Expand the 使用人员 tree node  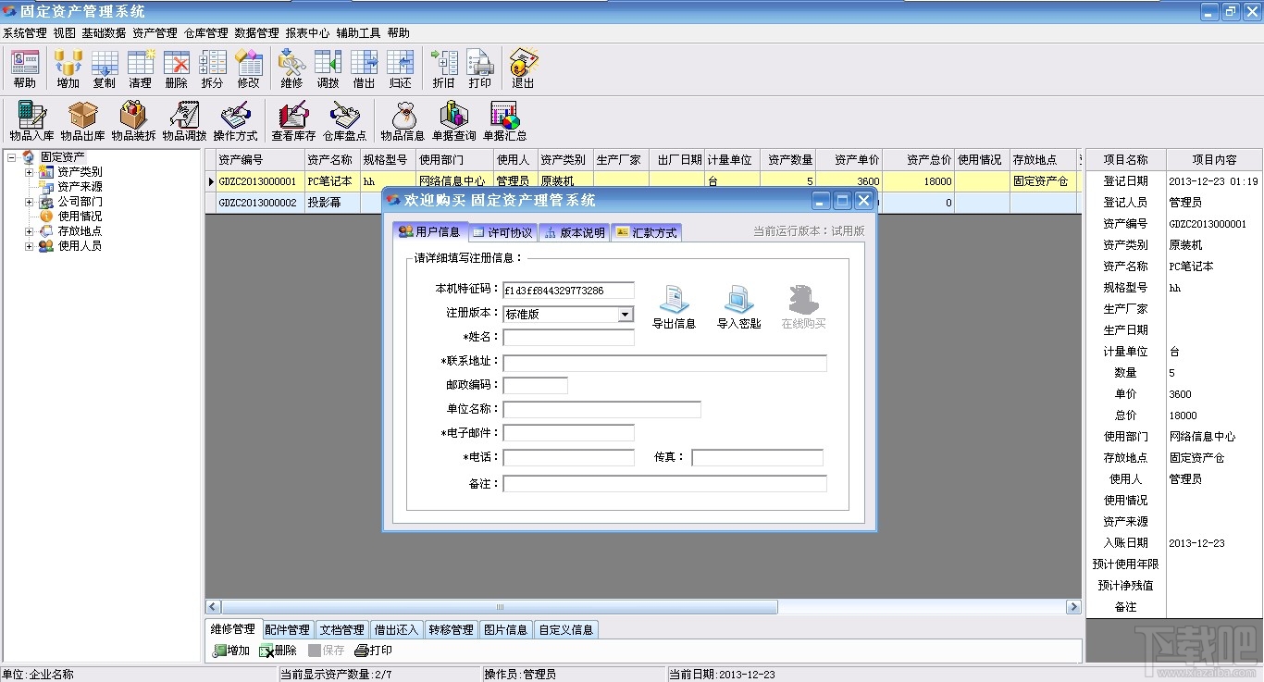(29, 246)
